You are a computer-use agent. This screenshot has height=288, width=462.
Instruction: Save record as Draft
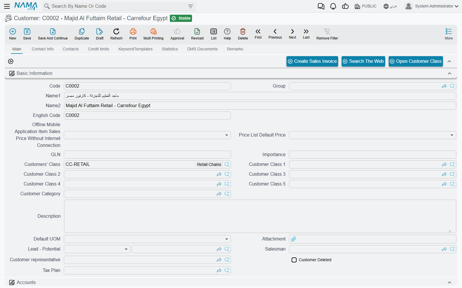[100, 34]
